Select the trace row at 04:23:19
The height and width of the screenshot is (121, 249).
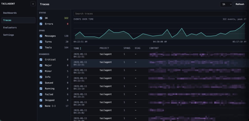[160, 87]
